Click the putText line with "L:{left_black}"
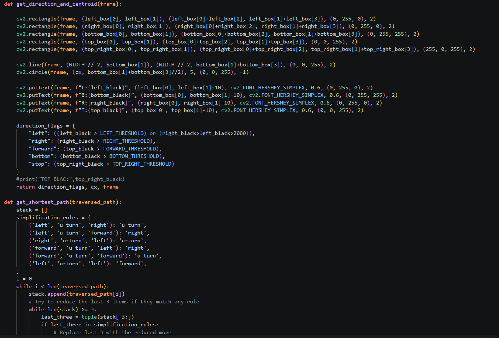Screen dimensions: 499x338 pyautogui.click(x=194, y=88)
